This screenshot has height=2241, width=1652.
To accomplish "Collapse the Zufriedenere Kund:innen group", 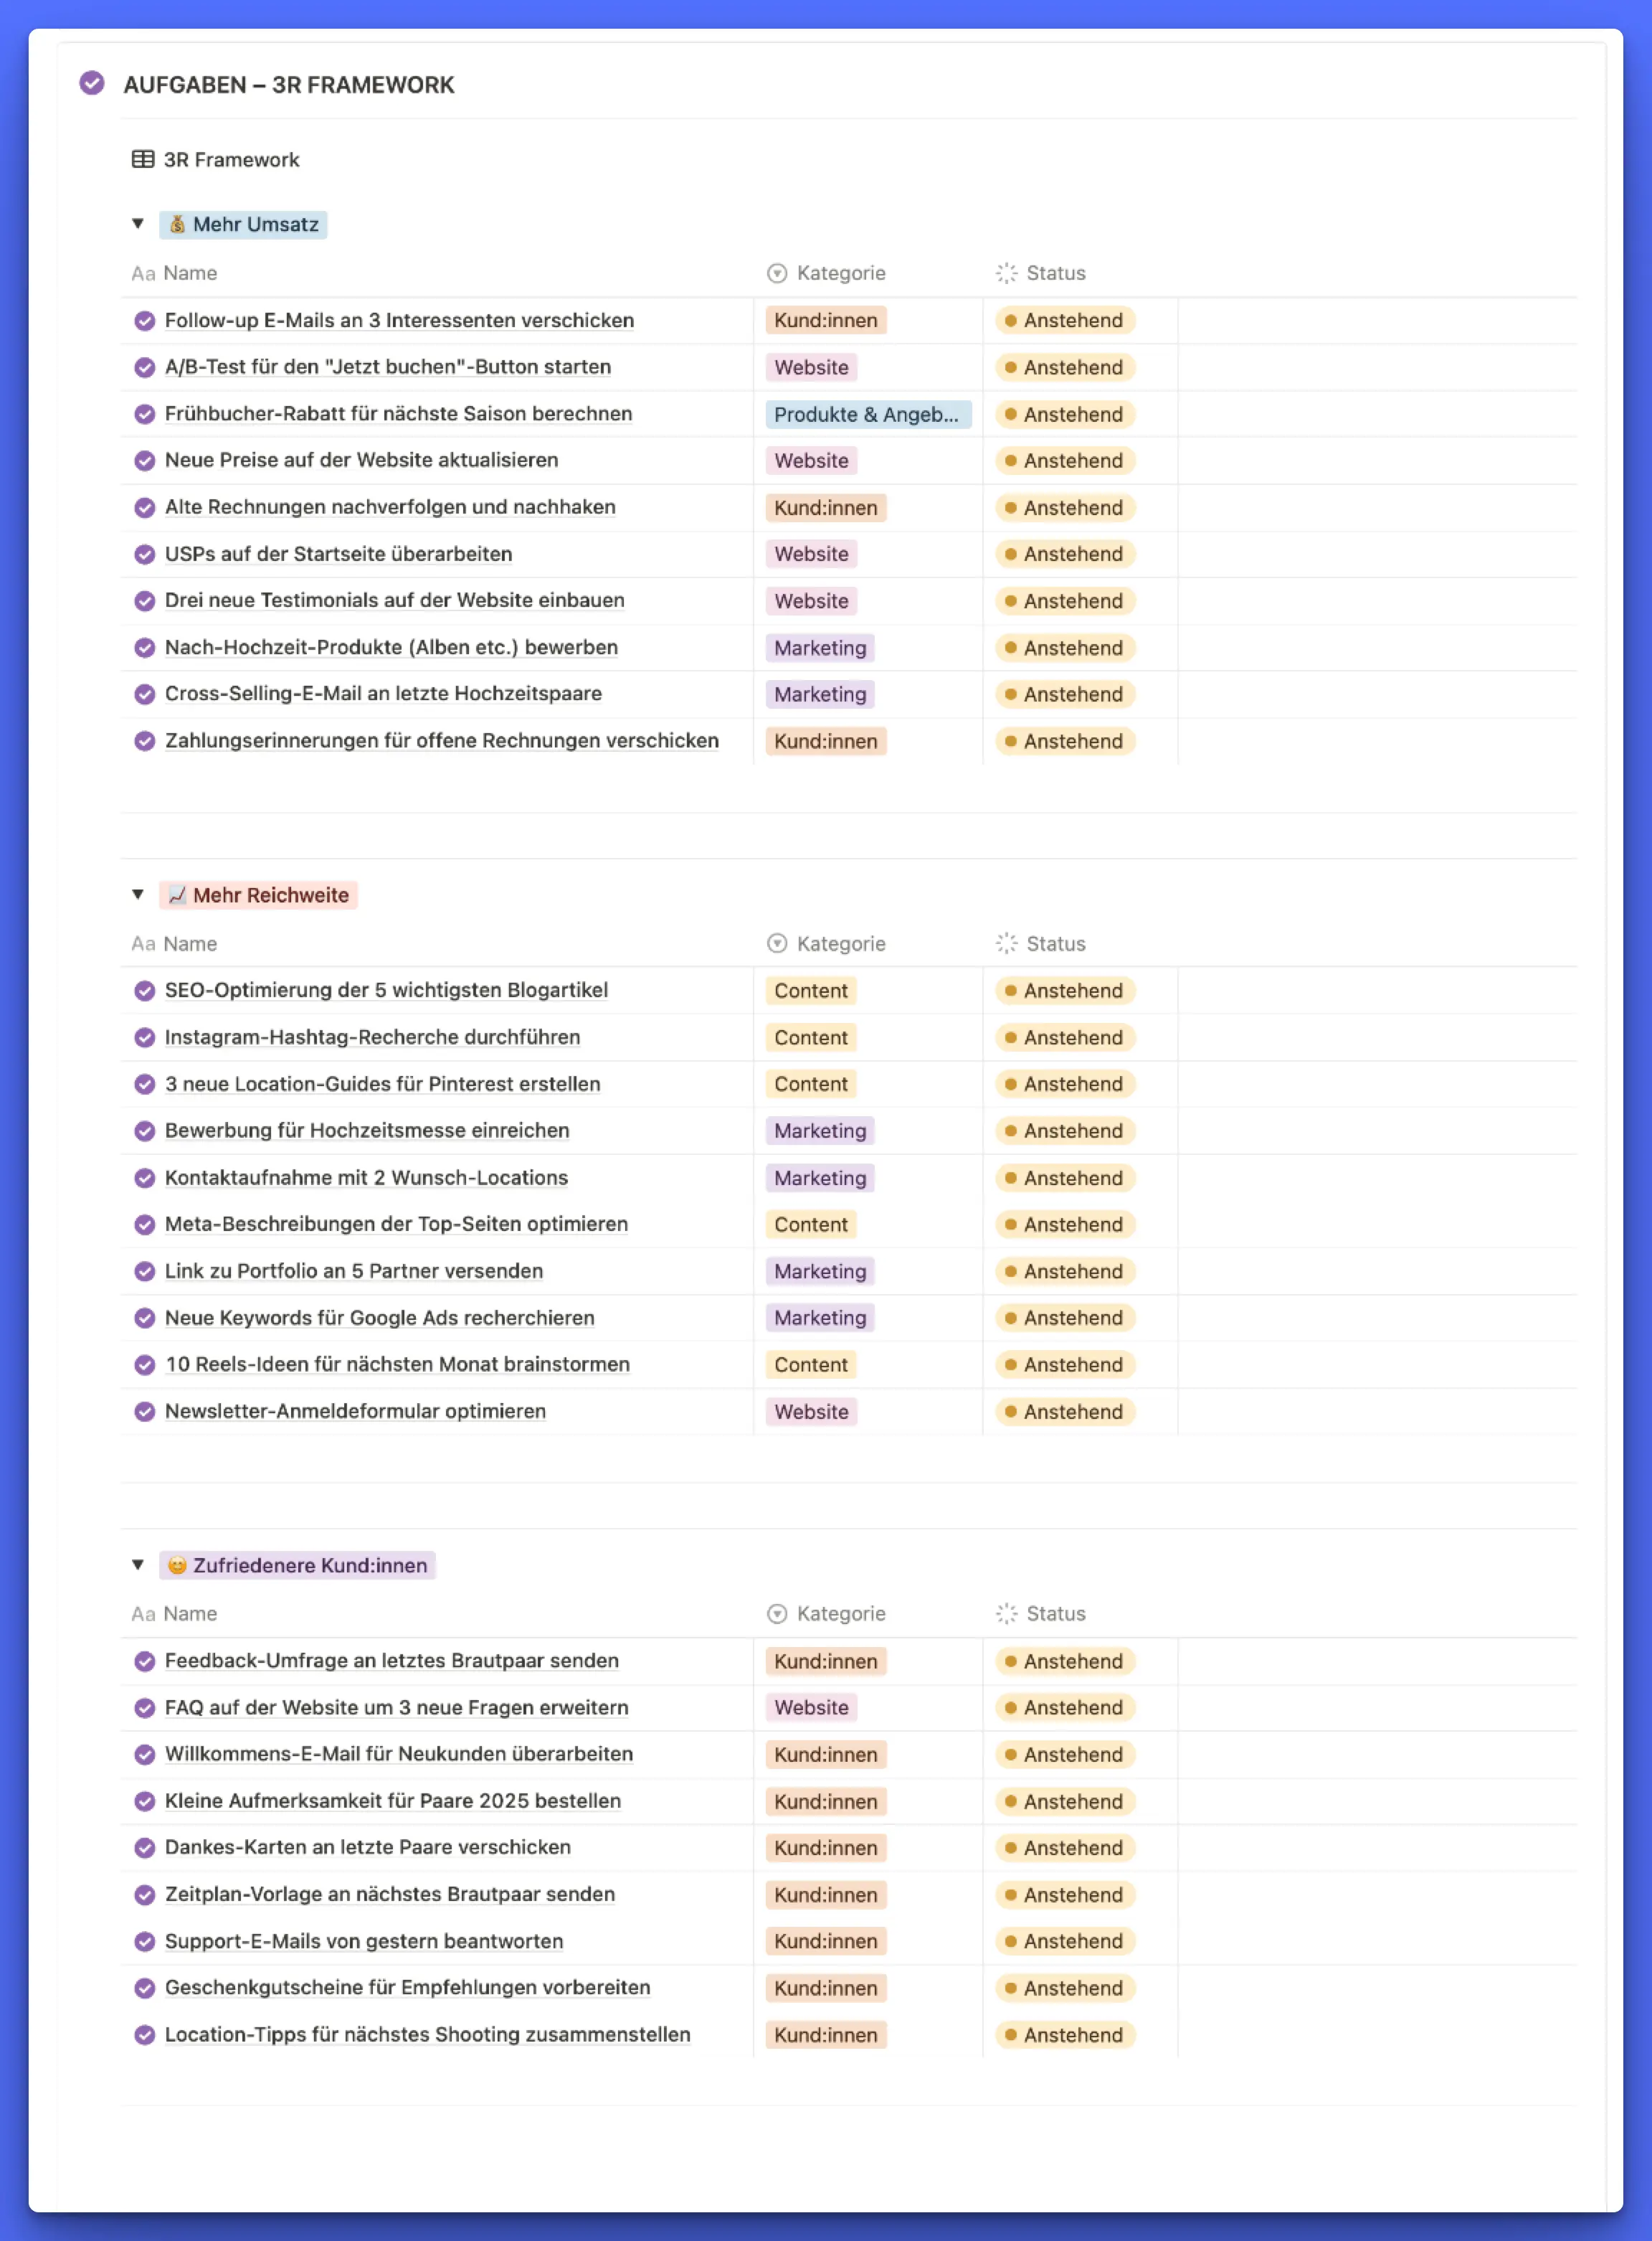I will tap(138, 1565).
